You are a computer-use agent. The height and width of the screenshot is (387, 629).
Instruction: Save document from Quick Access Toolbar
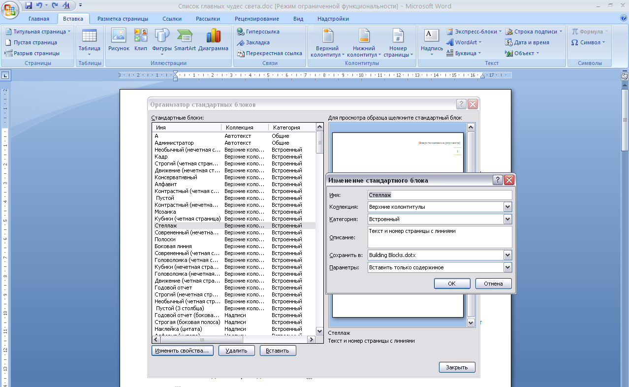[x=28, y=5]
